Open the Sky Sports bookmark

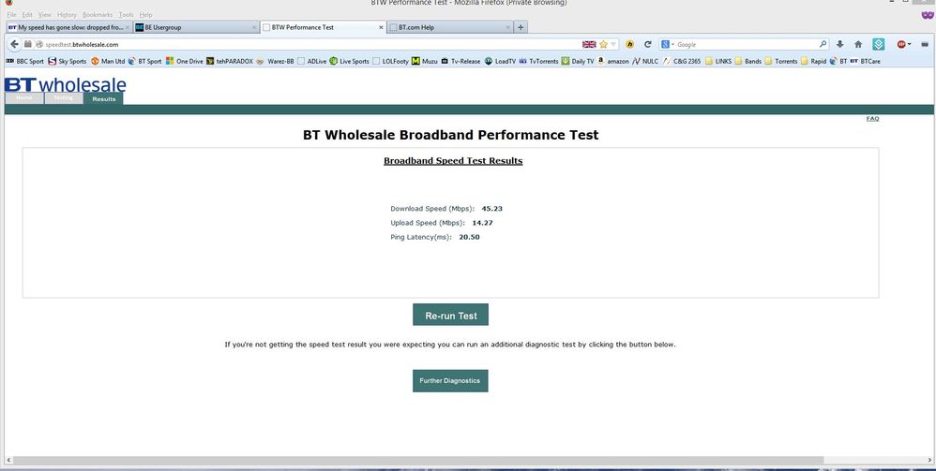67,61
